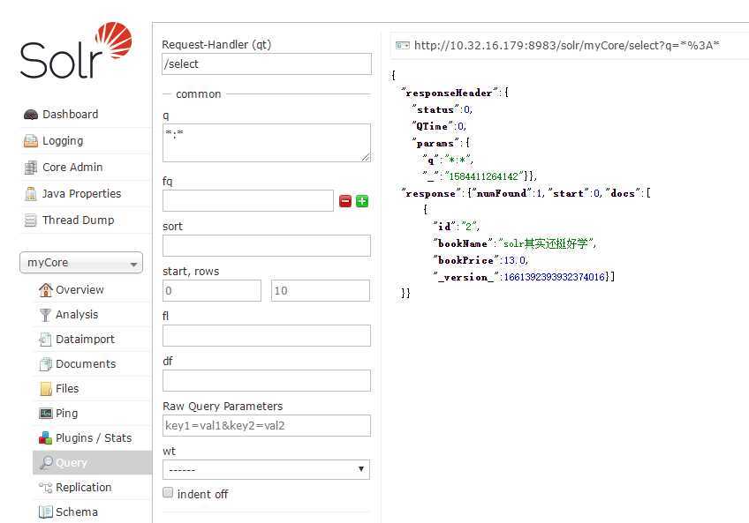Viewport: 749px width, 523px height.
Task: Open the wt response format dropdown
Action: click(266, 469)
